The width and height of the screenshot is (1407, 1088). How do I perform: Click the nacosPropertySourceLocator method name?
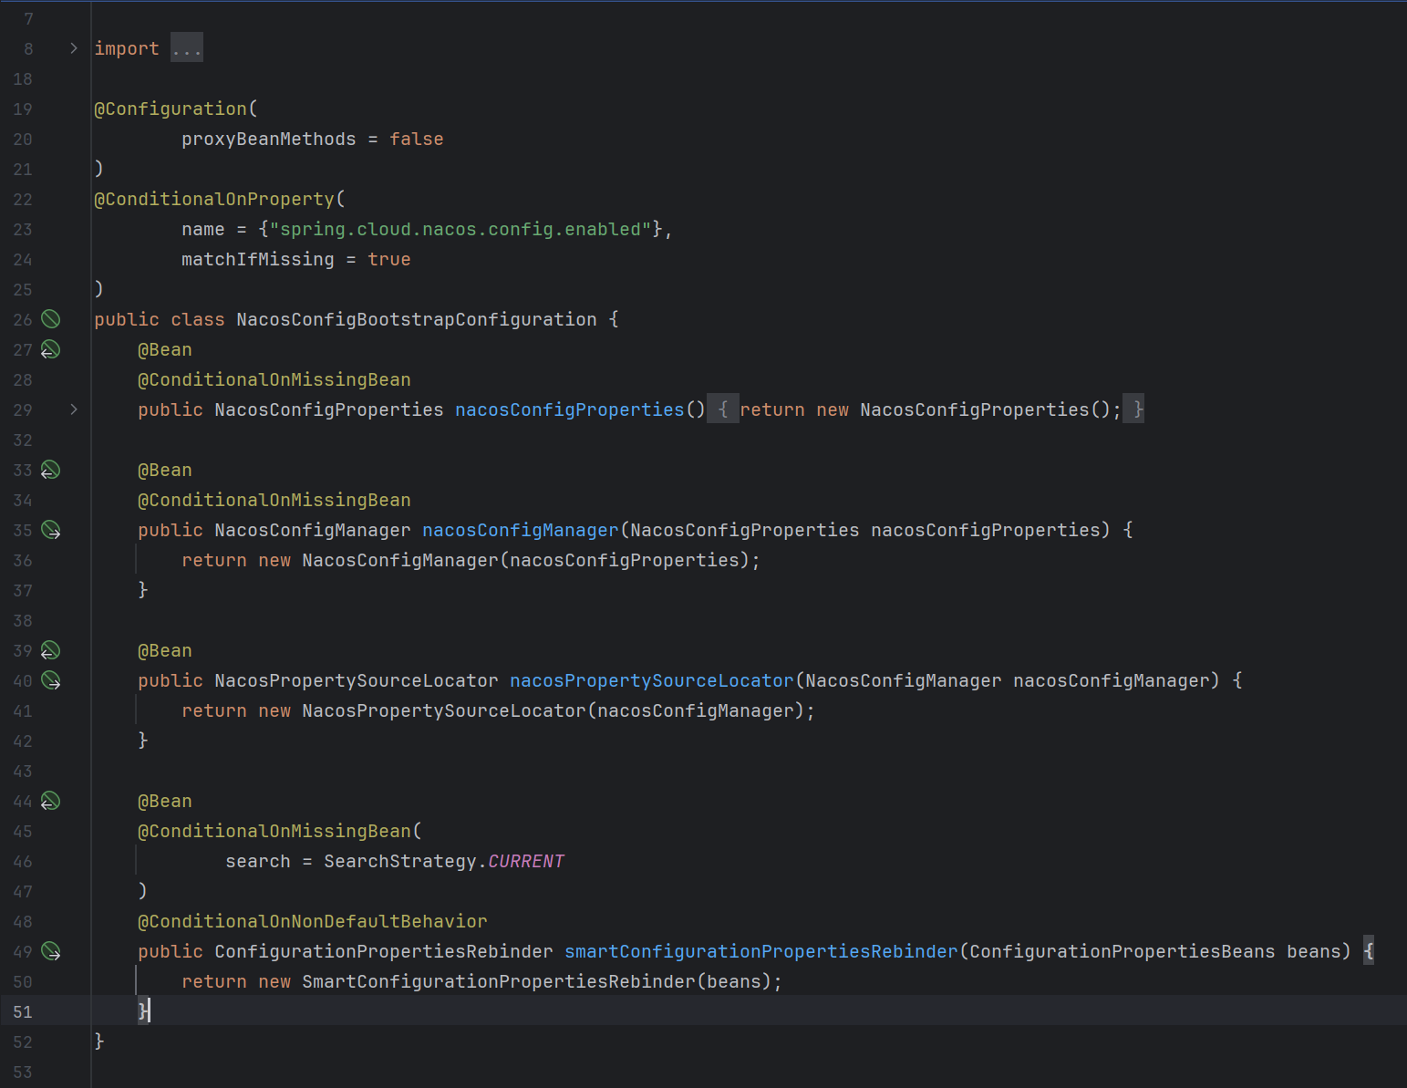coord(651,680)
